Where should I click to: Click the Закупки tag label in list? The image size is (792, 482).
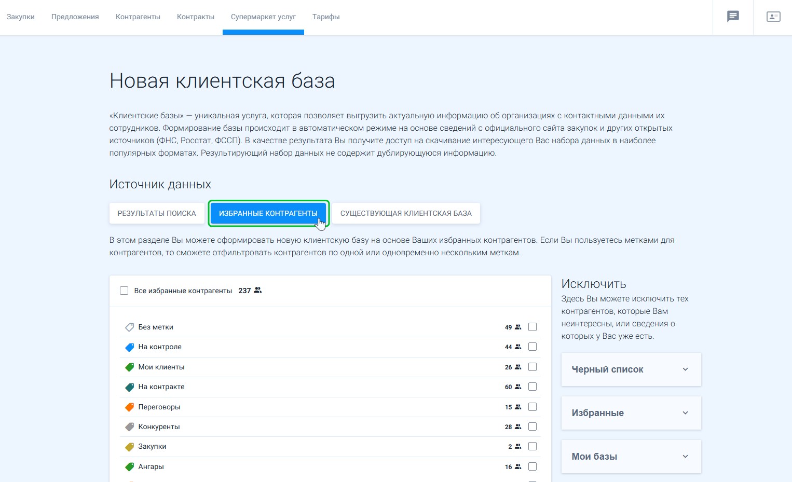pyautogui.click(x=152, y=446)
